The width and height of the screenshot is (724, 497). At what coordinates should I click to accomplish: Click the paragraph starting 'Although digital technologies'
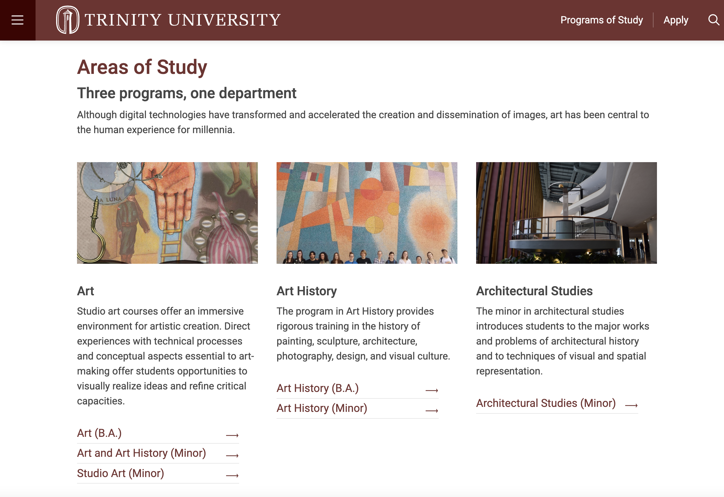click(363, 122)
